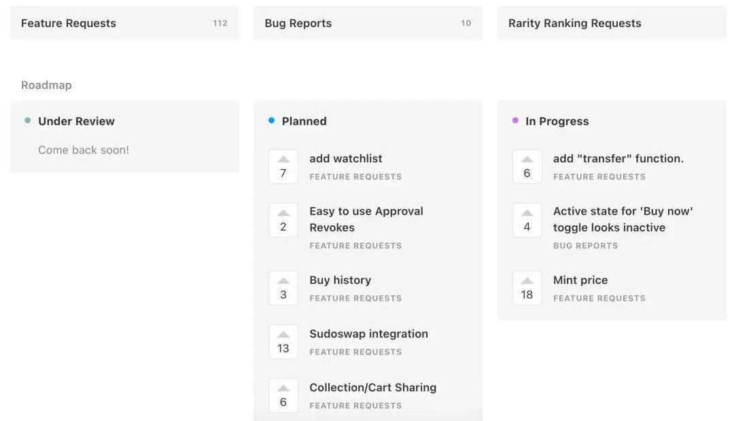Upvote the 'add watchlist' request

point(283,166)
